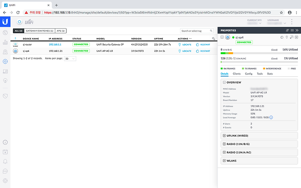Open a new browser tab

[56, 5]
